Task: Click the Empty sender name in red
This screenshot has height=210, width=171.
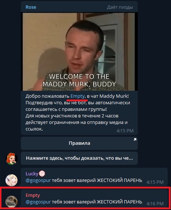Action: (33, 195)
